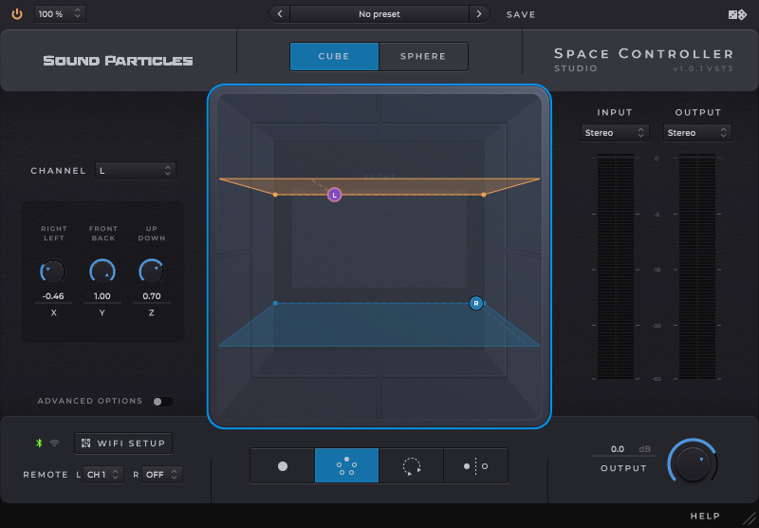759x528 pixels.
Task: Click the Z value field 0.70
Action: pos(152,296)
